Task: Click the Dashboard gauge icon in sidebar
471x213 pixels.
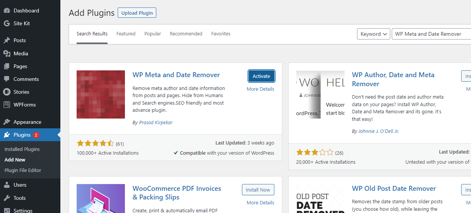Action: [7, 11]
